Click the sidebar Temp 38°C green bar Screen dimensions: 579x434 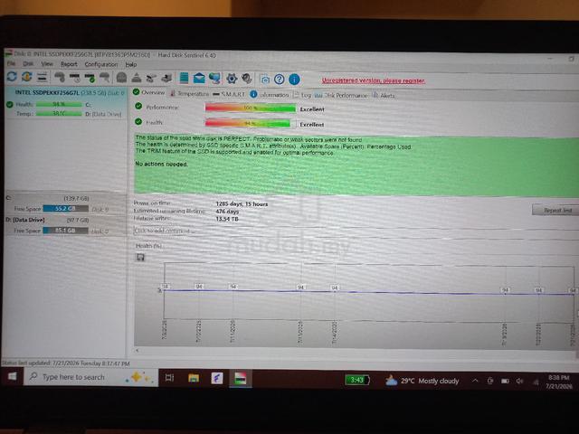(59, 114)
